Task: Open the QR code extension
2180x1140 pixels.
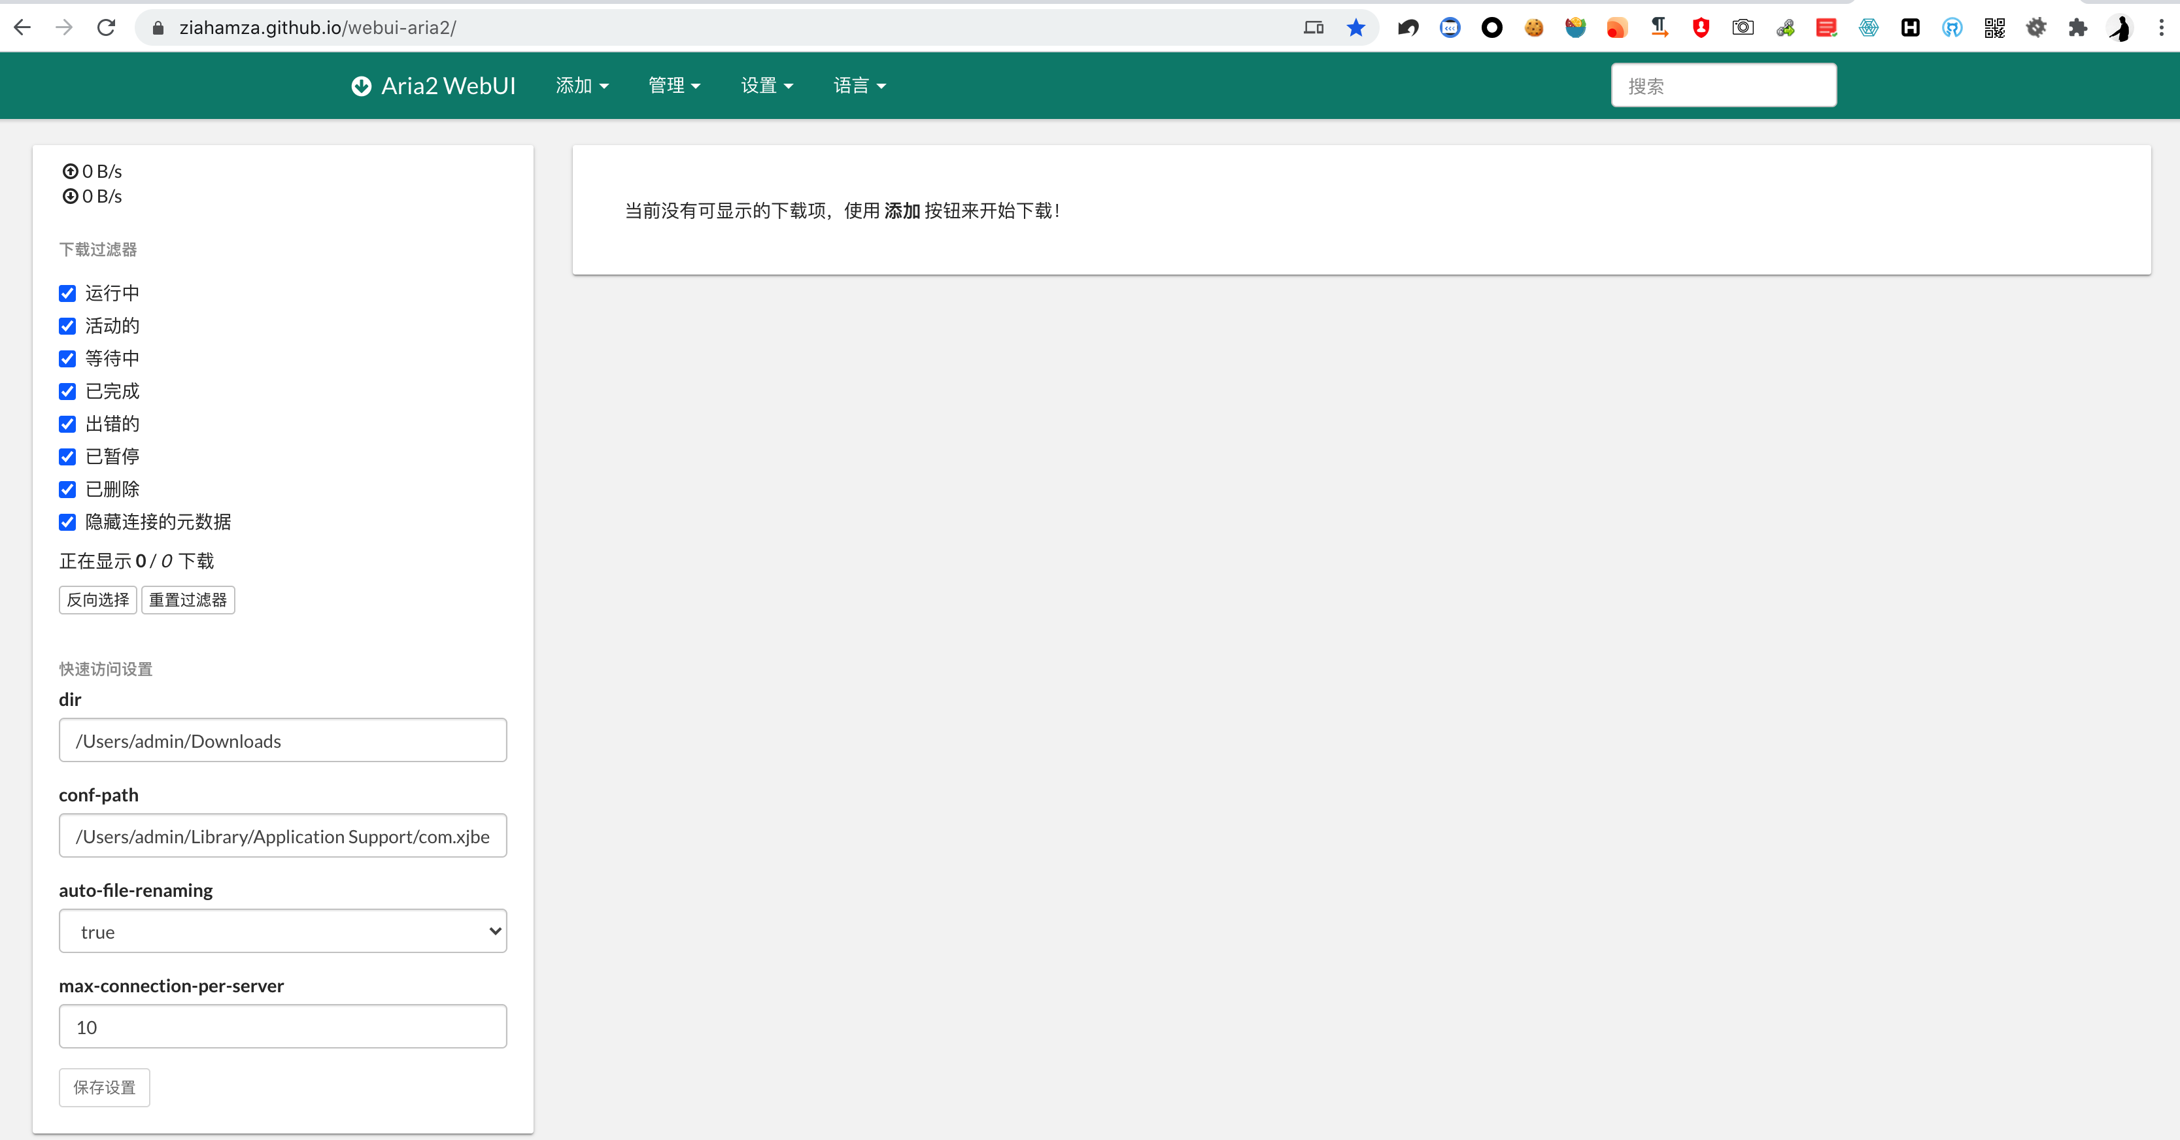Action: click(1995, 28)
